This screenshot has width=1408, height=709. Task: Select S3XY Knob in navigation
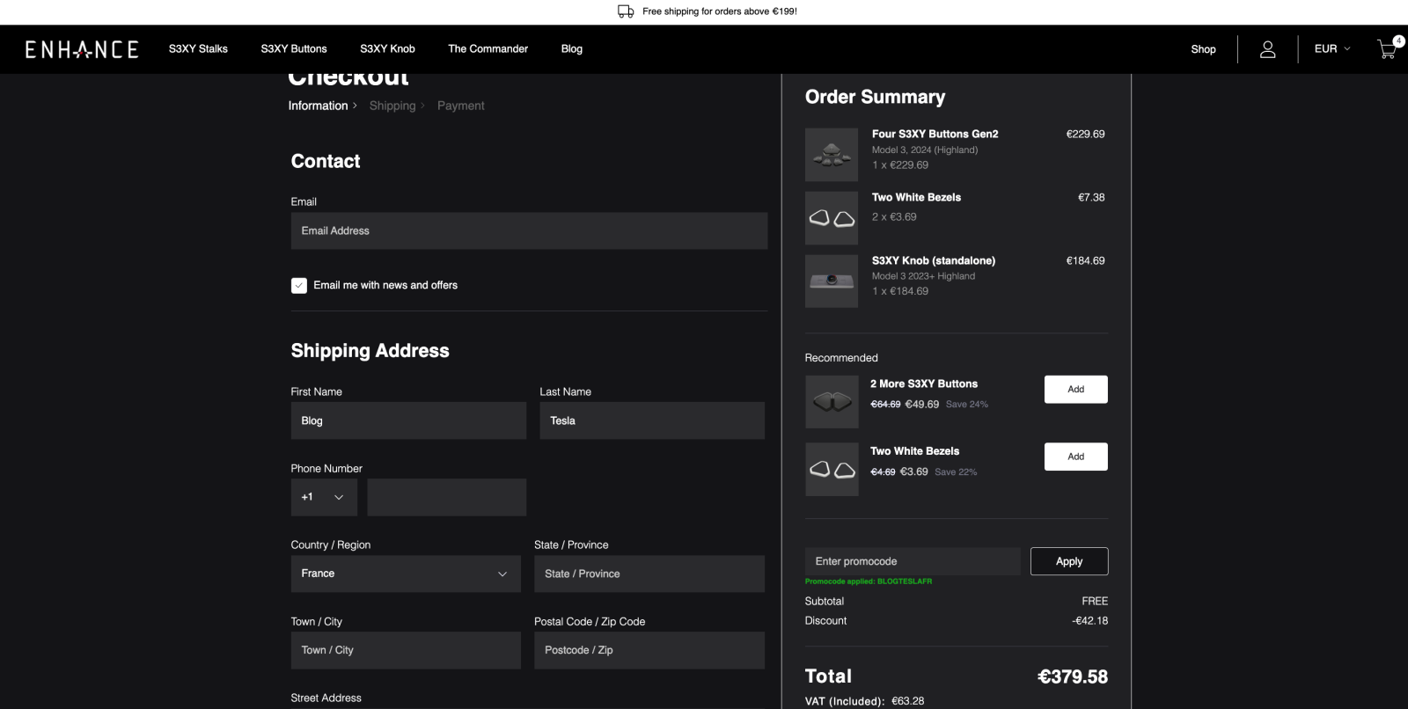387,49
